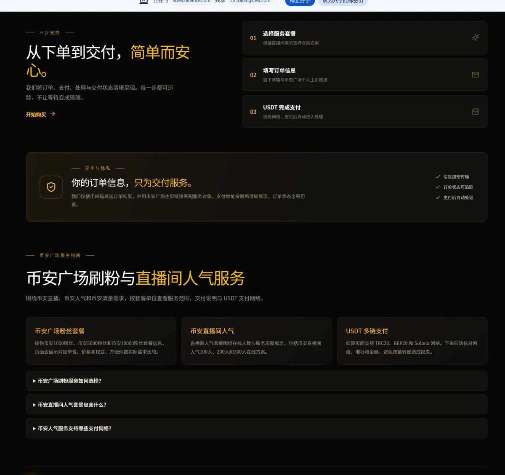The image size is (505, 475).
Task: Select the USDT 完成支付 step title
Action: point(282,108)
